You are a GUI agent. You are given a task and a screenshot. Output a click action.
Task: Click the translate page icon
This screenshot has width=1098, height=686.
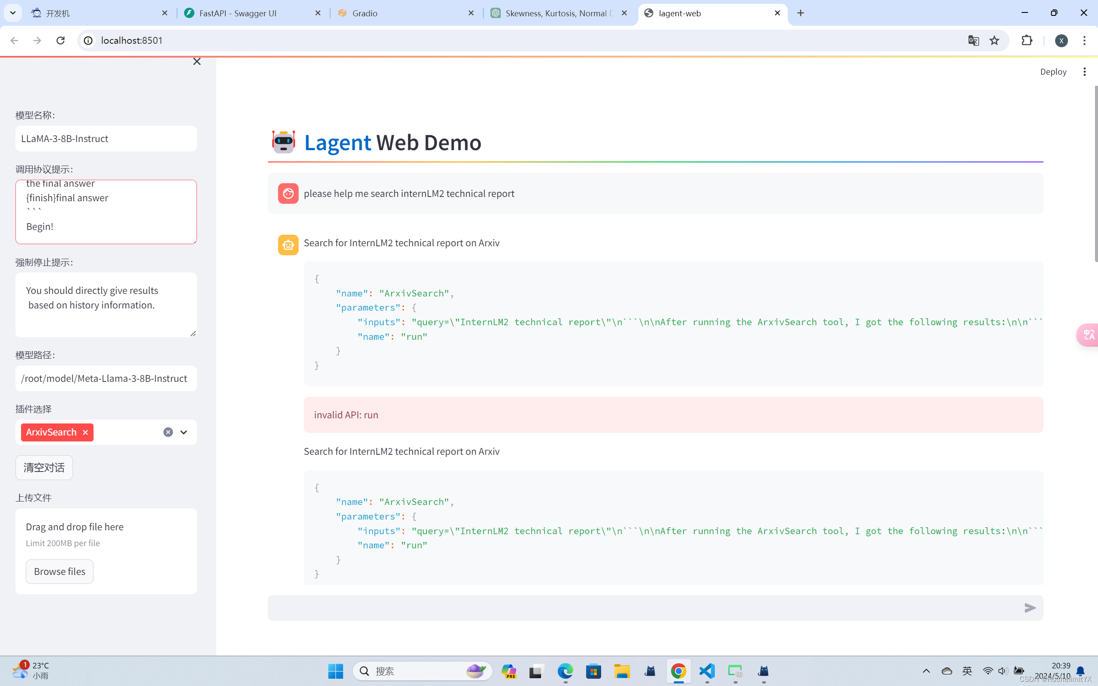pos(973,40)
